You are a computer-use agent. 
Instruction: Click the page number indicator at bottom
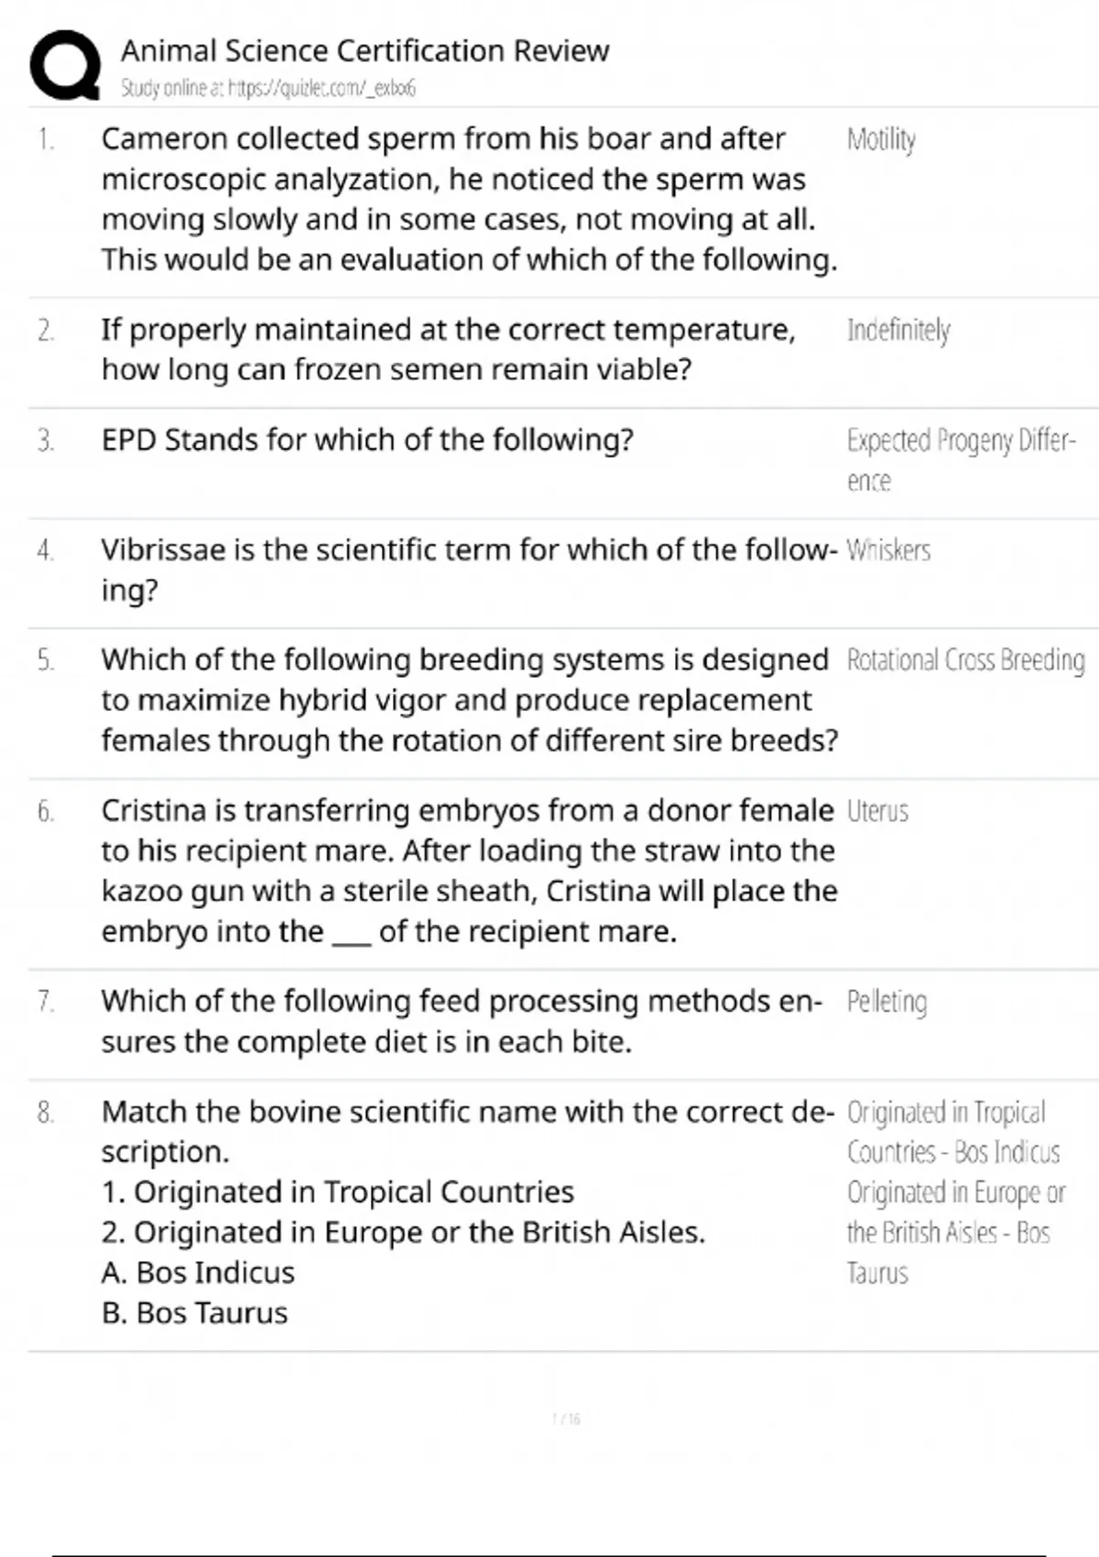pyautogui.click(x=566, y=1419)
